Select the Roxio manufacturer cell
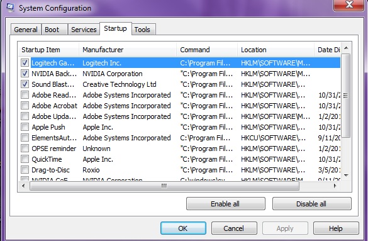368x241 pixels. 91,170
